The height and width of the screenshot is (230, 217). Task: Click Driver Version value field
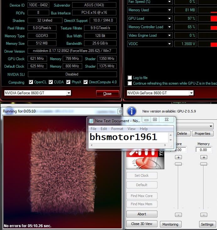click(72, 51)
